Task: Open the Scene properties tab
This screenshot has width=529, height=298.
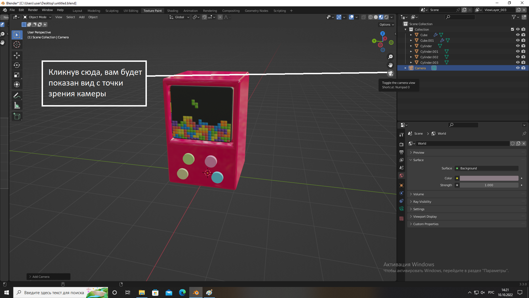Action: 401,167
